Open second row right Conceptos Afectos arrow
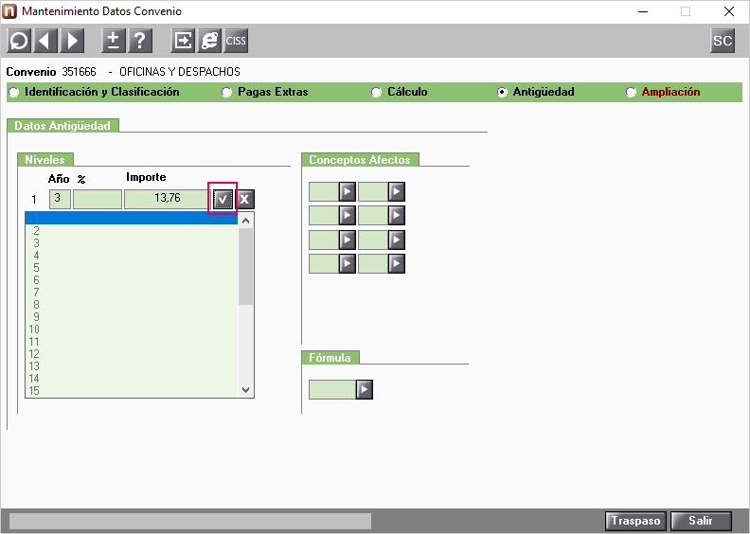This screenshot has height=534, width=750. (x=397, y=216)
